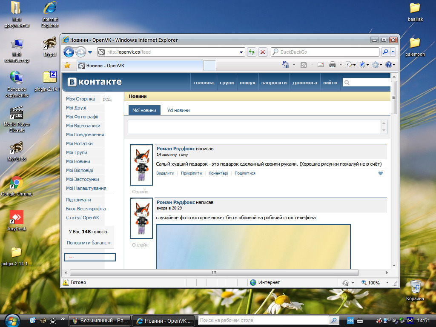This screenshot has height=327, width=436.
Task: Click the Home page icon in command bar
Action: coord(286,65)
